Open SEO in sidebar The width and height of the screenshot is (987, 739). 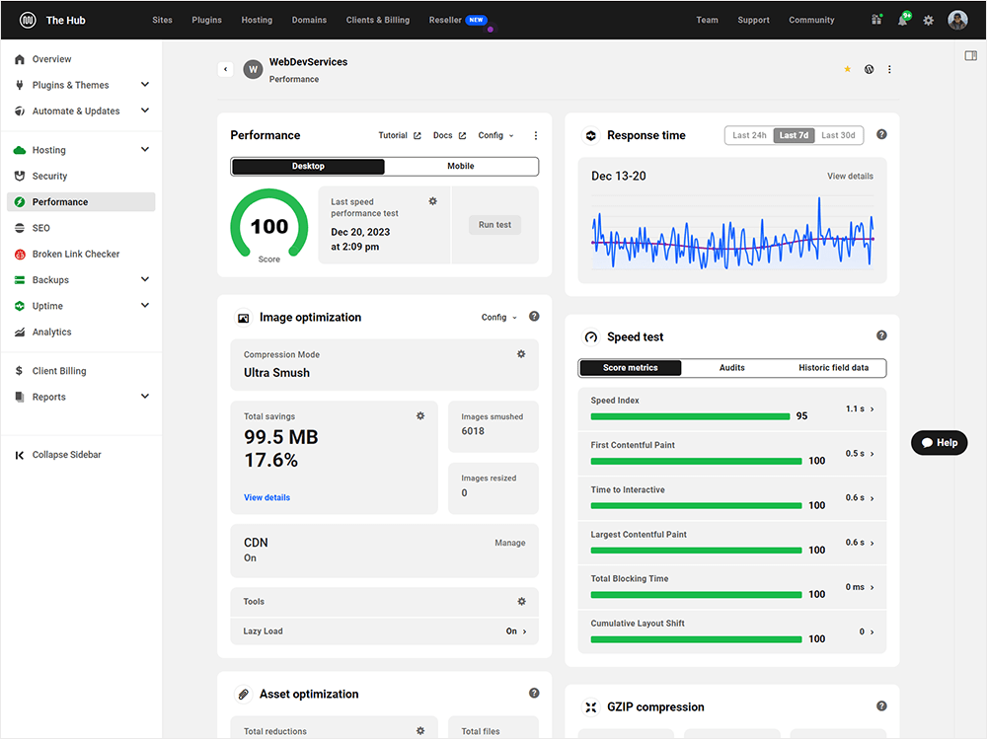point(81,228)
